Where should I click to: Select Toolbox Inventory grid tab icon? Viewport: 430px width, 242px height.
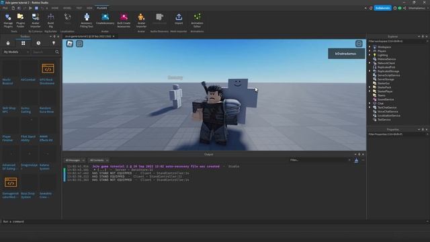point(24,43)
